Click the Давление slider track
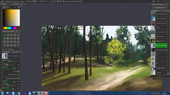This screenshot has width=170, height=95. pos(9,61)
